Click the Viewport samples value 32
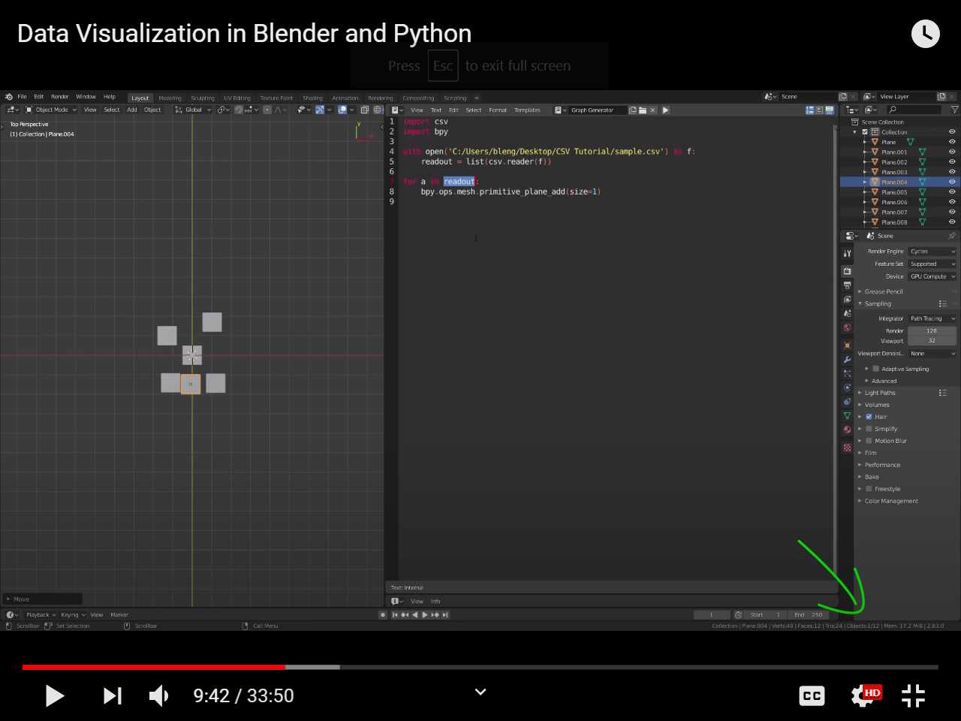961x721 pixels. pyautogui.click(x=932, y=341)
